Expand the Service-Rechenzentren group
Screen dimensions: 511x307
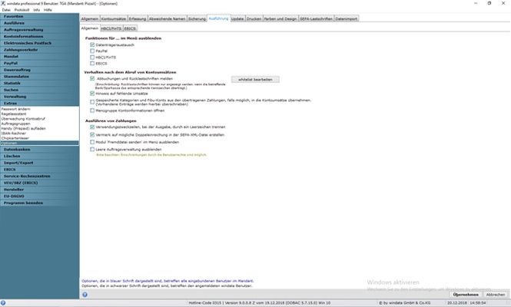pos(39,176)
